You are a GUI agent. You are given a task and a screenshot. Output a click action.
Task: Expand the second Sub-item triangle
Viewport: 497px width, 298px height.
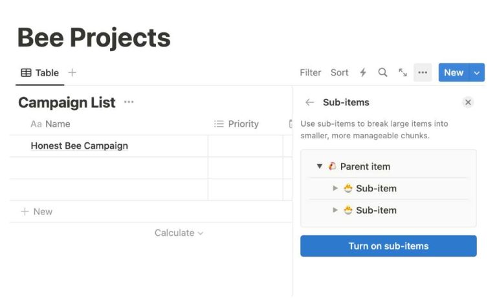335,210
